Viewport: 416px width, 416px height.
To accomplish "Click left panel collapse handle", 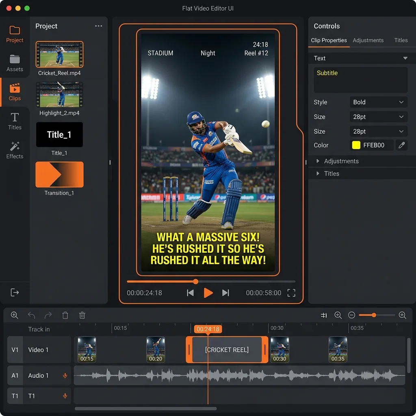I will pyautogui.click(x=110, y=162).
